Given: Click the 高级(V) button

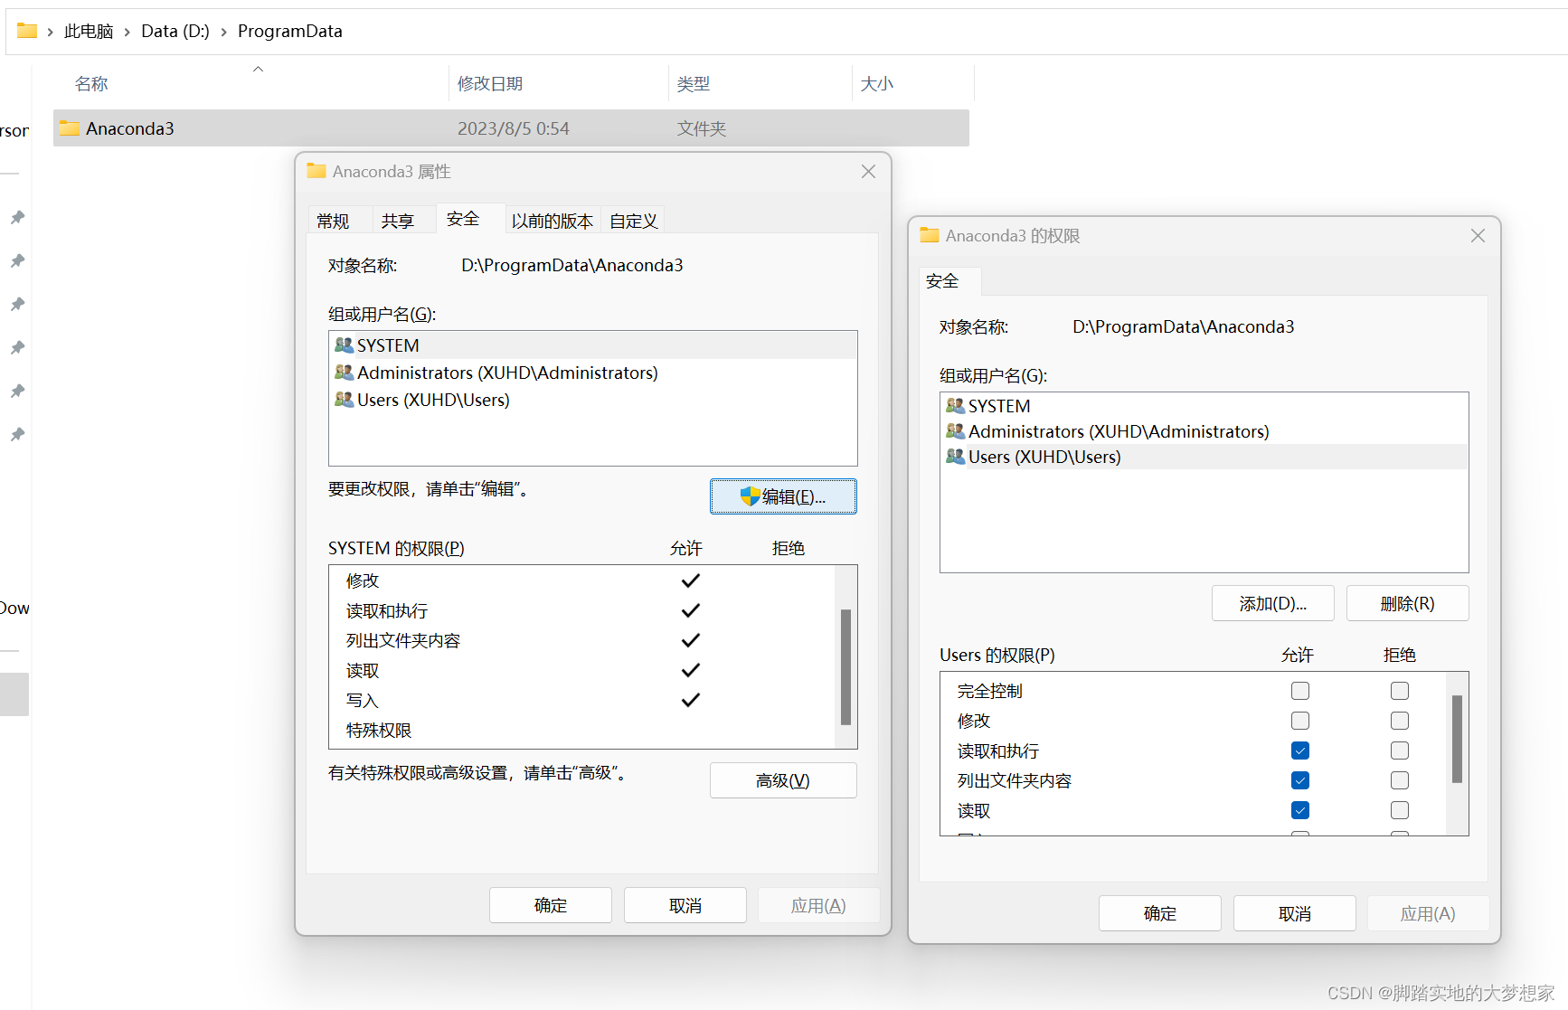Looking at the screenshot, I should pos(782,779).
